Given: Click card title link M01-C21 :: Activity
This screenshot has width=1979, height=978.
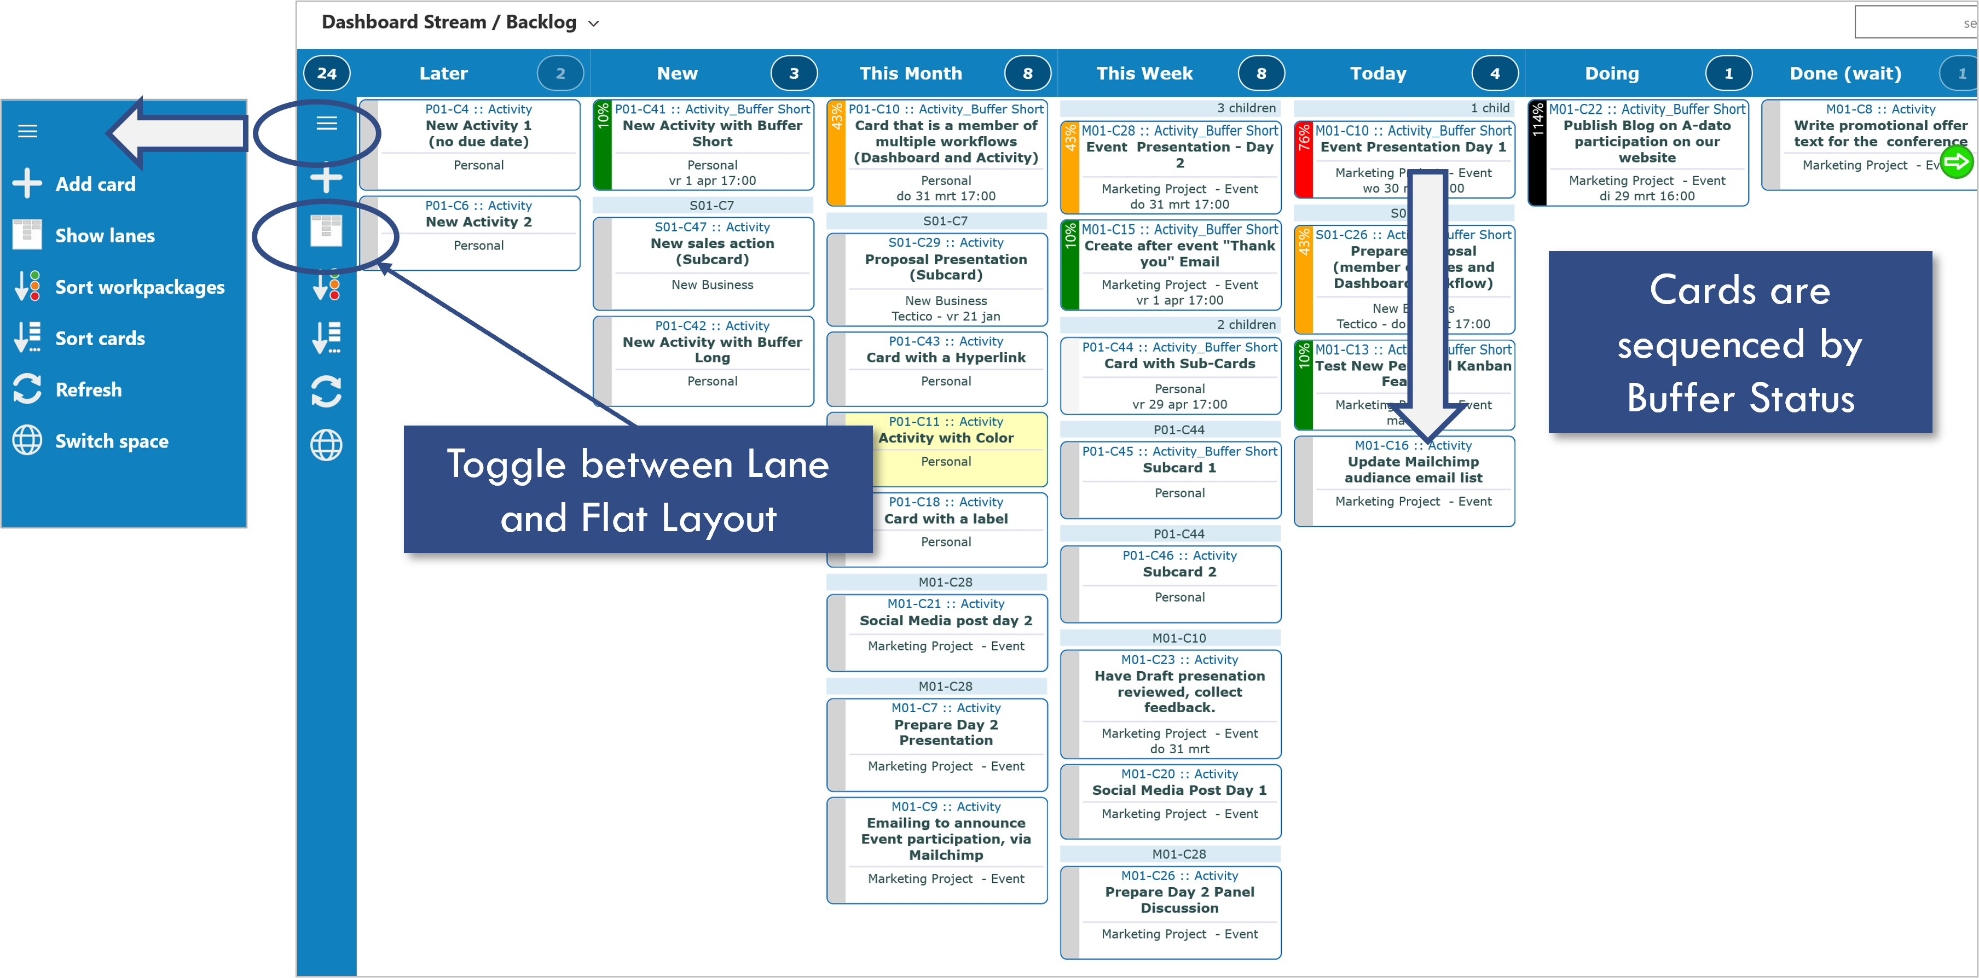Looking at the screenshot, I should tap(946, 603).
